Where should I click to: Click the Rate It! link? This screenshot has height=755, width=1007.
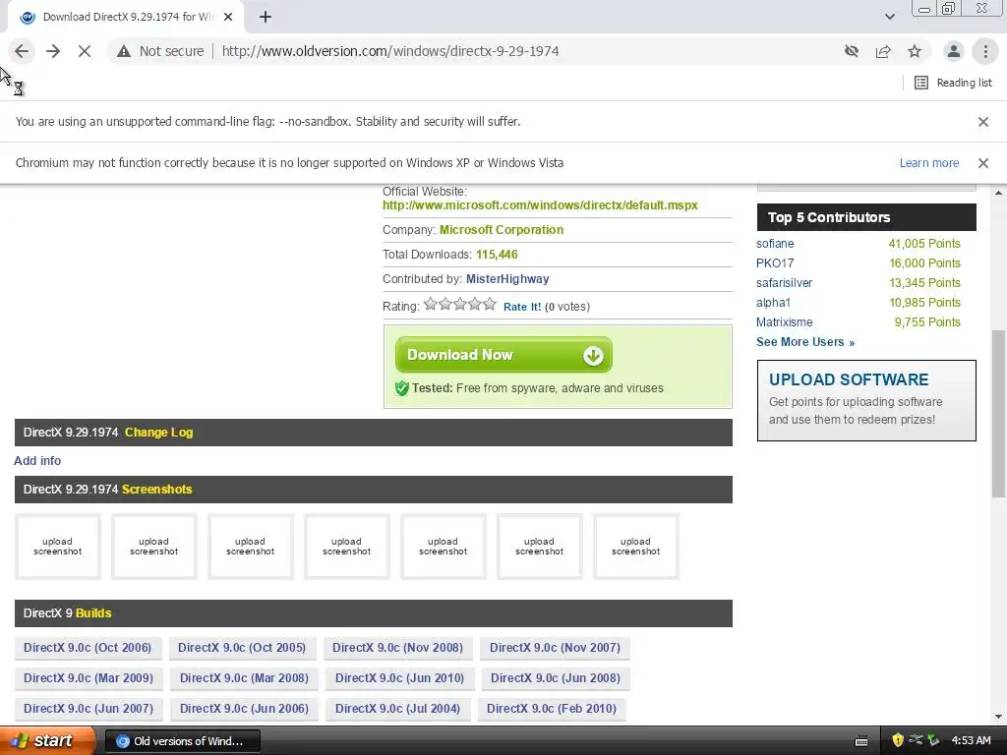click(522, 307)
